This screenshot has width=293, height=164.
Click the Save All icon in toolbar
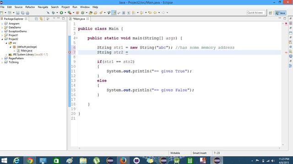pos(22,13)
